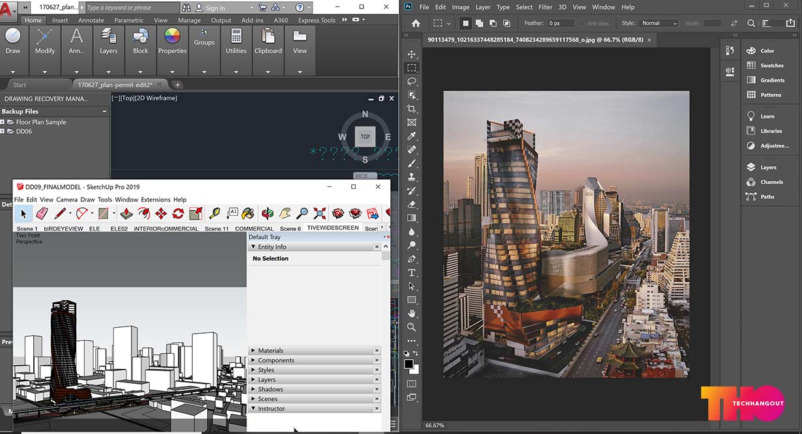The width and height of the screenshot is (802, 434).
Task: Add a new AutoCAD drawing tab
Action: coord(177,85)
